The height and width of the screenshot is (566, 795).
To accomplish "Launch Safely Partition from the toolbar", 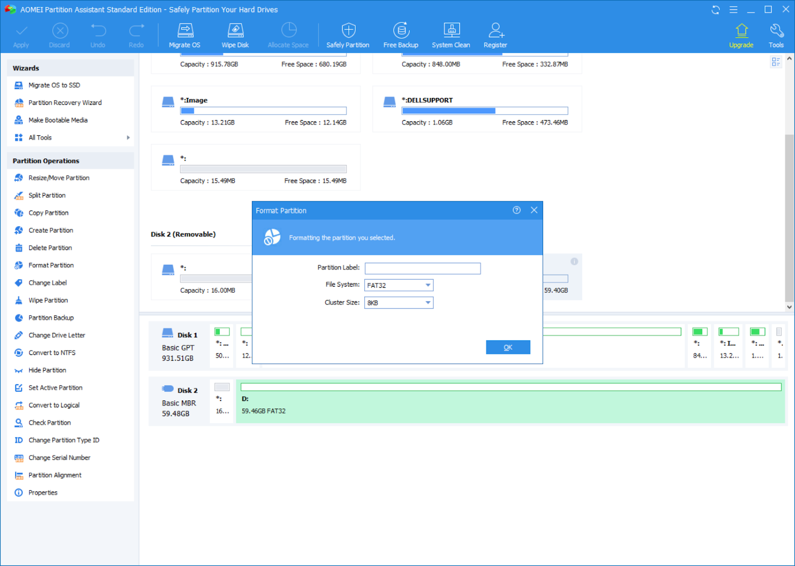I will (x=348, y=35).
